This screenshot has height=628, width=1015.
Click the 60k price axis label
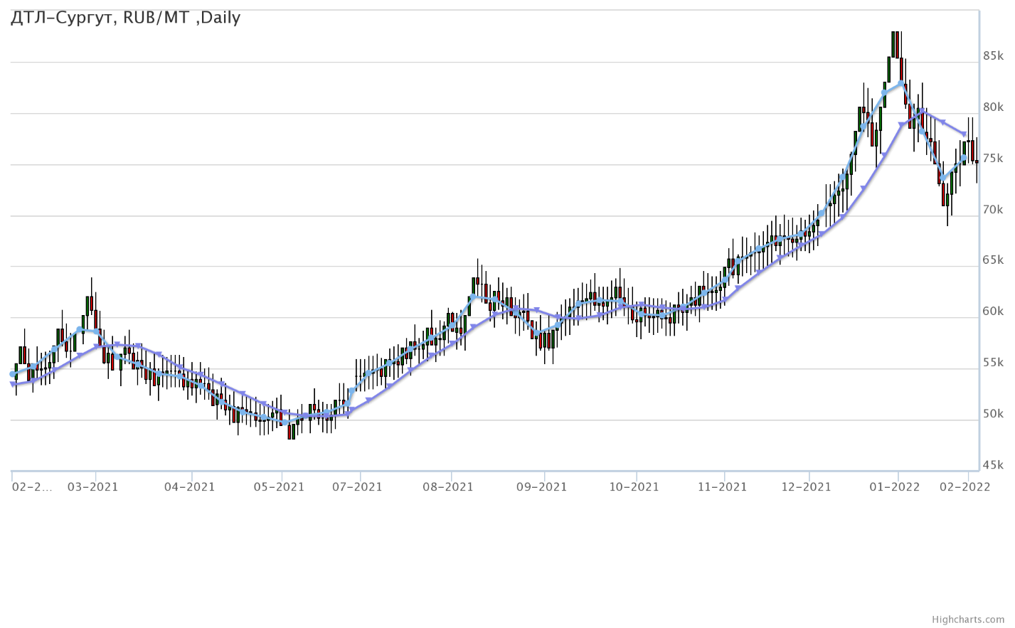[993, 312]
